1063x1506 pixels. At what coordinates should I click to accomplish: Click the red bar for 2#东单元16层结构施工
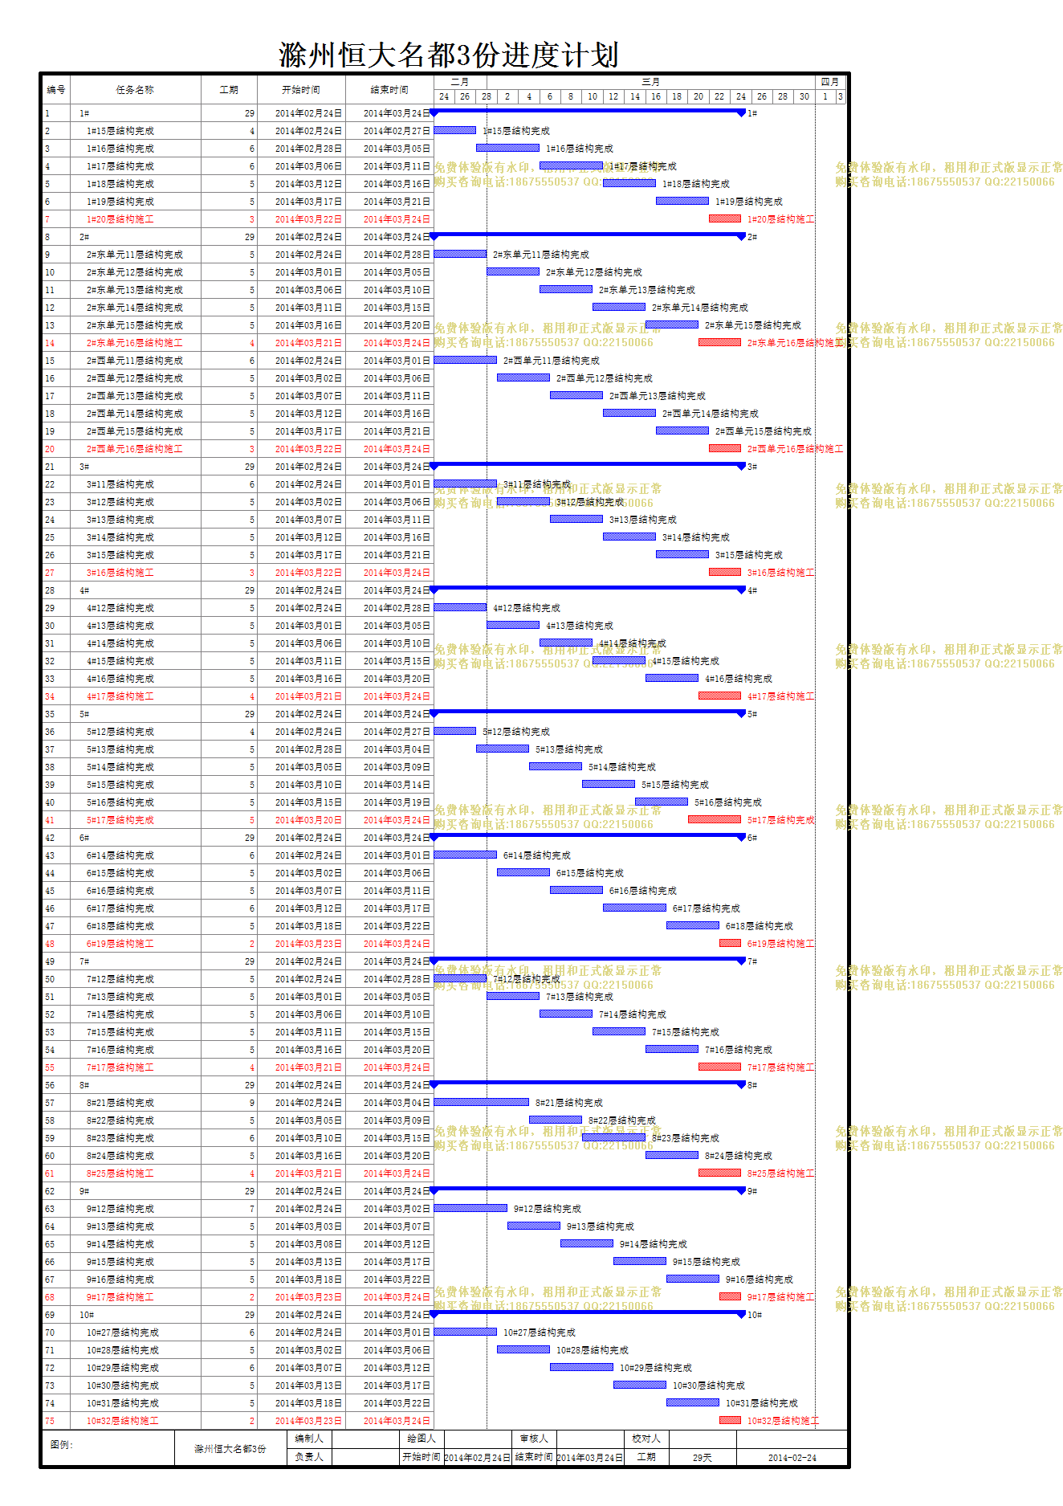click(719, 342)
